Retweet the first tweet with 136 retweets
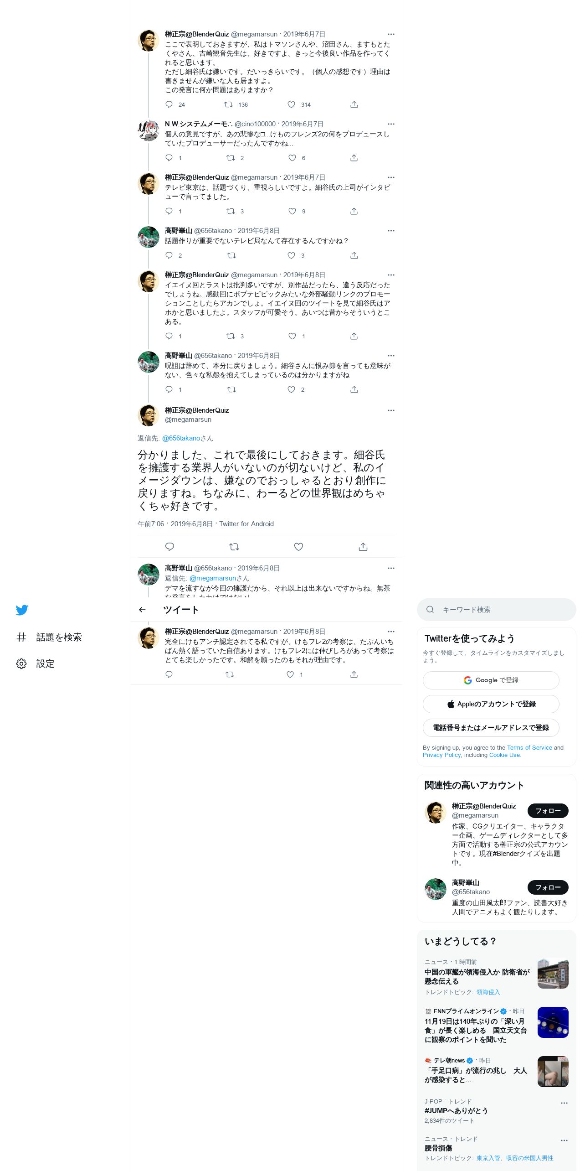 [x=228, y=104]
